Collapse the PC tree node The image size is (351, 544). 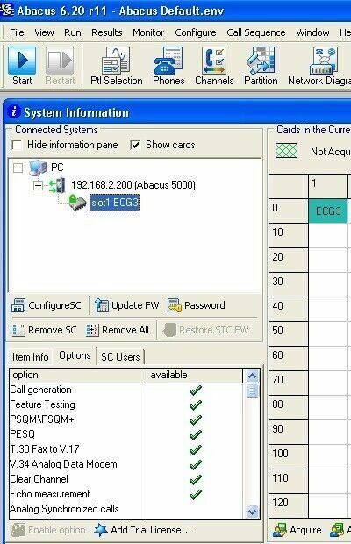(x=18, y=168)
